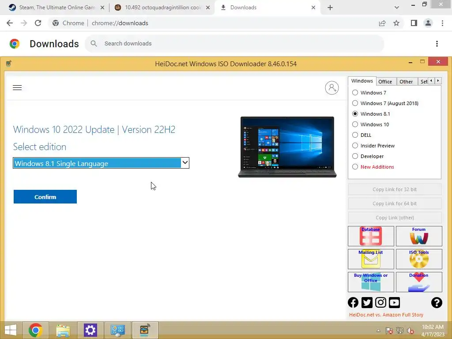Image resolution: width=452 pixels, height=339 pixels.
Task: Switch to the Windows tab
Action: pos(362,81)
